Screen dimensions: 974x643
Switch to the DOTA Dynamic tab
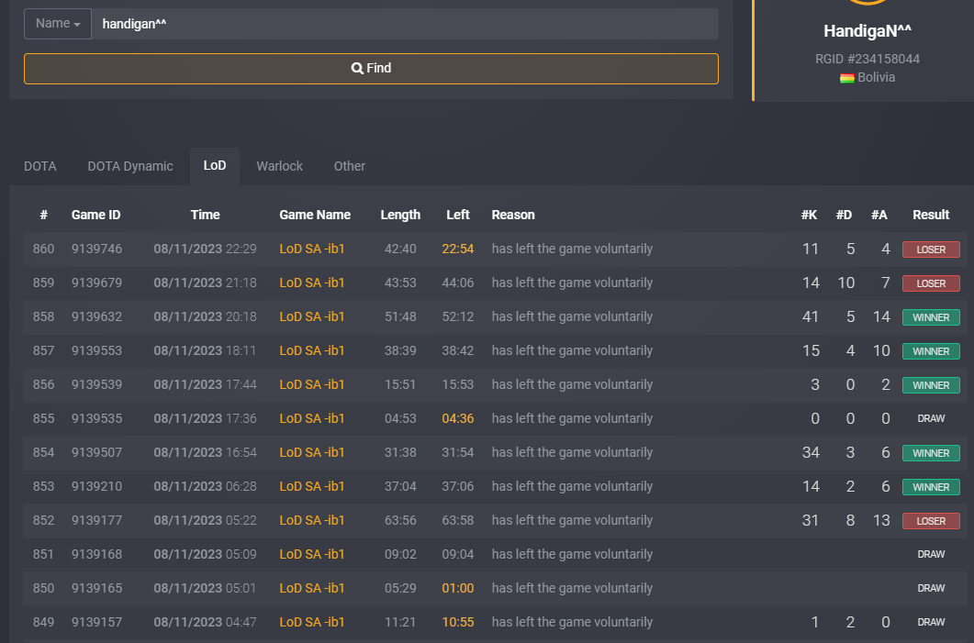(130, 166)
